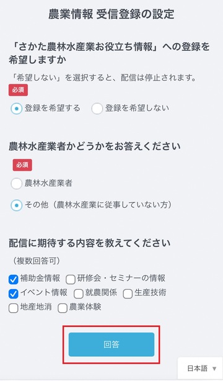This screenshot has width=223, height=381.
Task: Select 登録を希望する radio button
Action: pyautogui.click(x=17, y=109)
